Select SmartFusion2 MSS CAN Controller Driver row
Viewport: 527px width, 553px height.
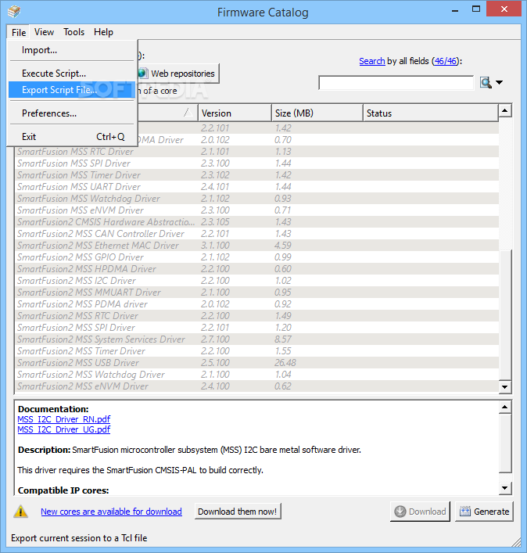pyautogui.click(x=256, y=233)
